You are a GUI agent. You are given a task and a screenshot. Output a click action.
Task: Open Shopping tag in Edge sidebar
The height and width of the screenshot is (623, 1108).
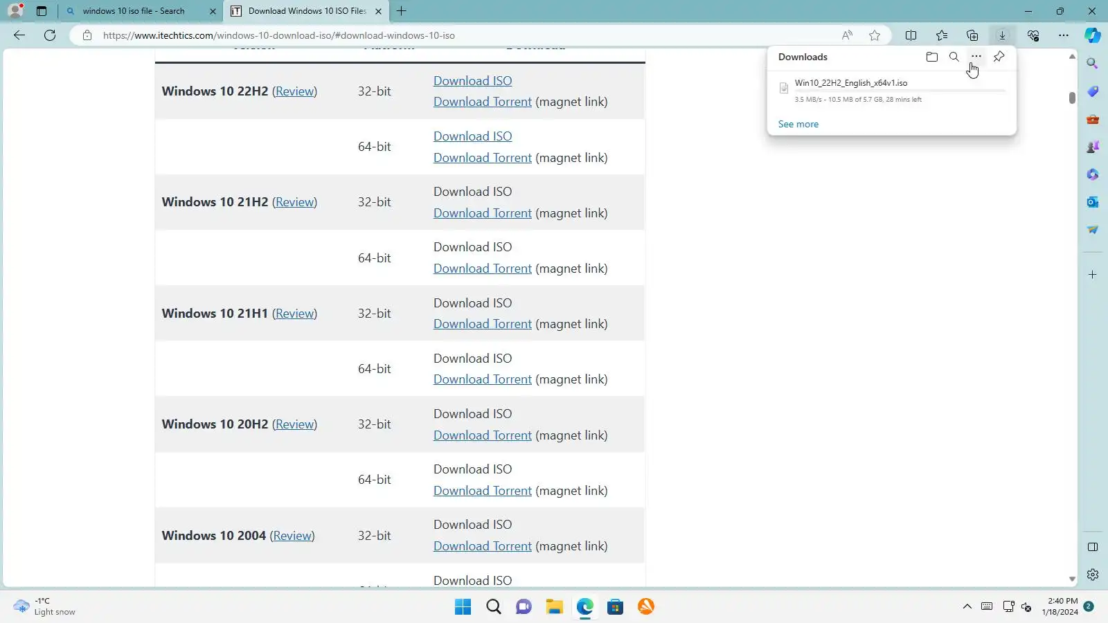pyautogui.click(x=1093, y=91)
